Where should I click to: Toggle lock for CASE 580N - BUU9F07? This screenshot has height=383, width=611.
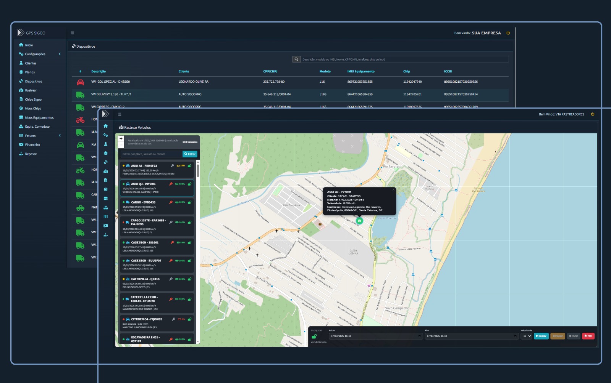[189, 261]
